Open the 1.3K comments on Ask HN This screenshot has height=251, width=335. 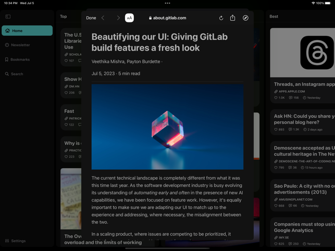(x=294, y=130)
